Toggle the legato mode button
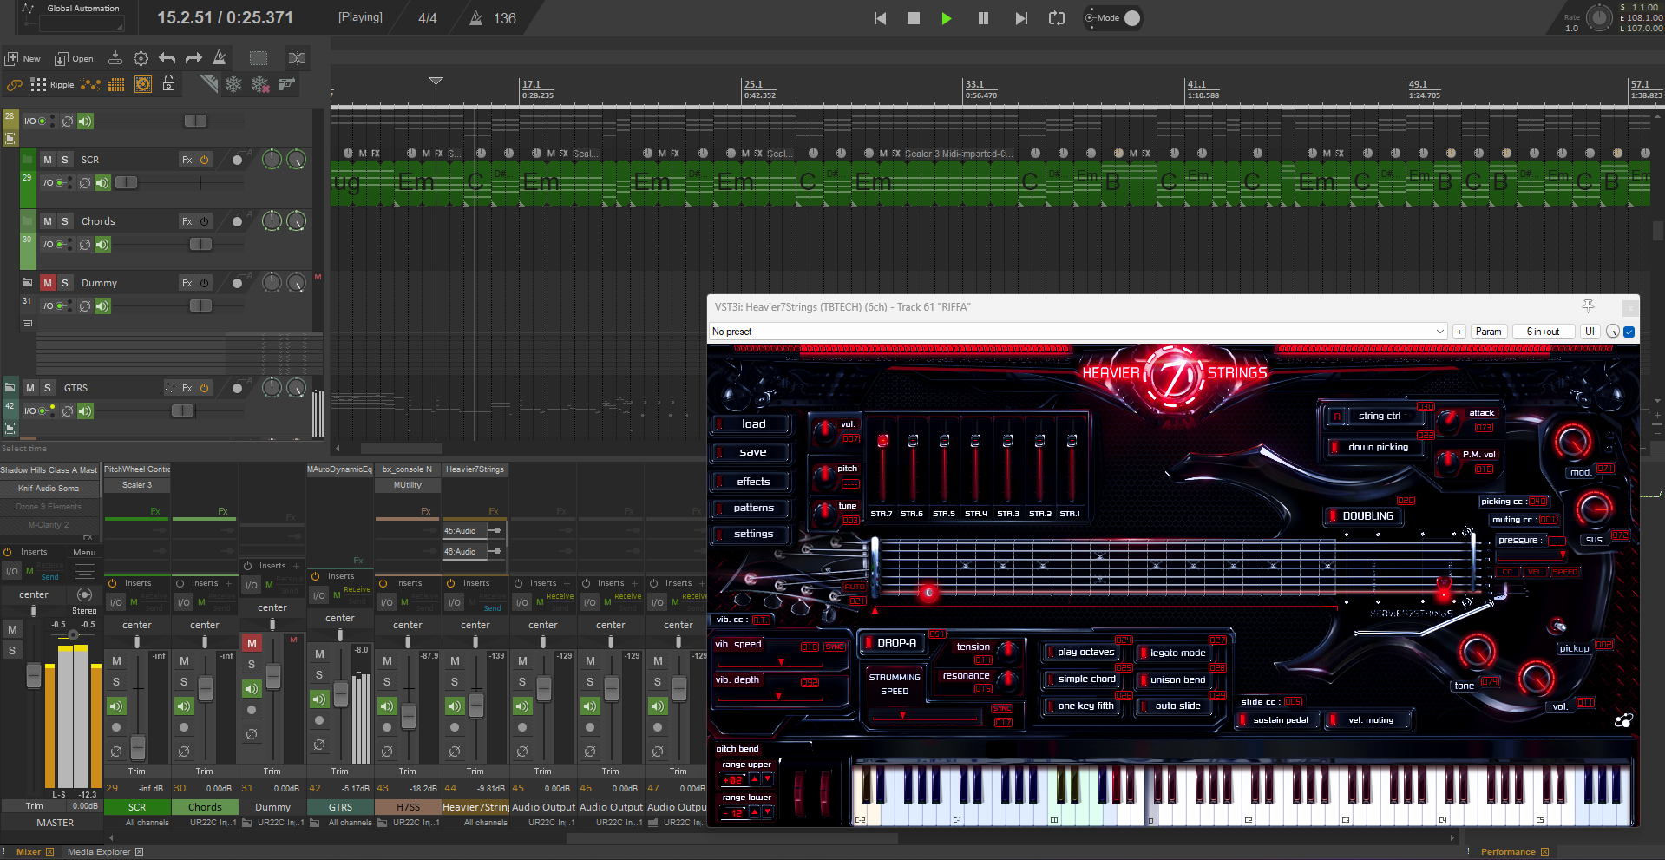1665x860 pixels. (1177, 653)
